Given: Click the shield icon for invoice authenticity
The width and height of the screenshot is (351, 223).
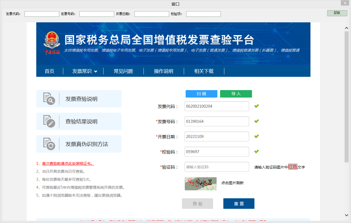Looking at the screenshot, I should [49, 144].
